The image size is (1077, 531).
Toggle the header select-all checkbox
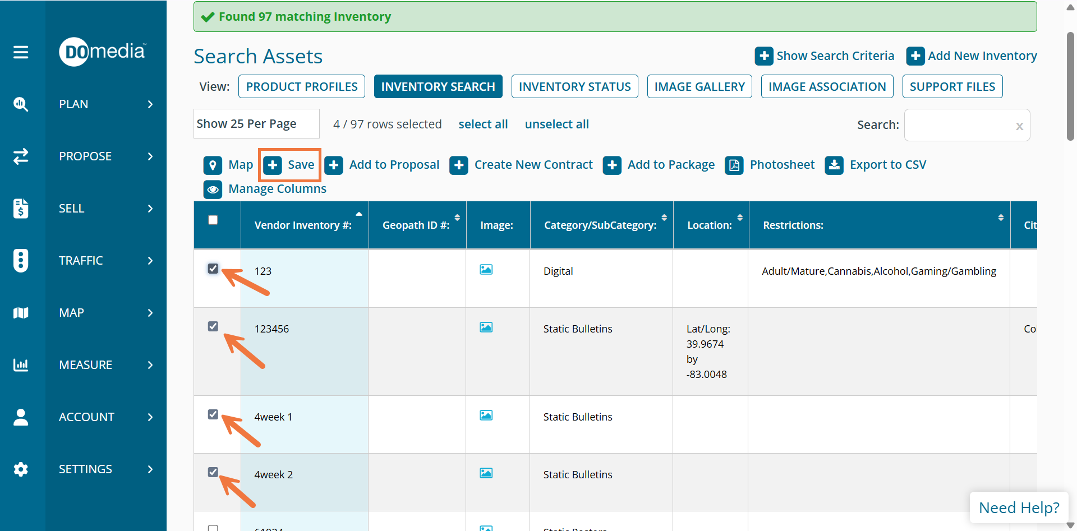(x=213, y=220)
